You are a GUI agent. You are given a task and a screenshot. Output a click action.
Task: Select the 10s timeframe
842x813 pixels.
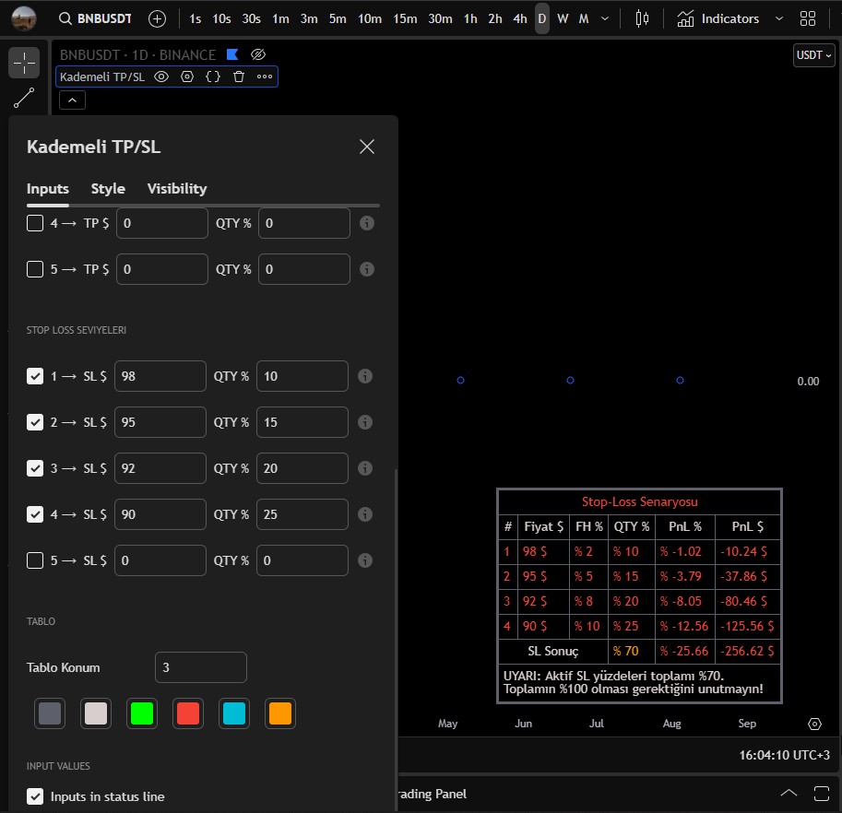(221, 18)
